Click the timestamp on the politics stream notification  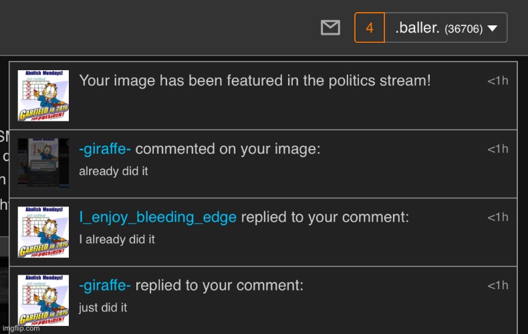click(497, 81)
